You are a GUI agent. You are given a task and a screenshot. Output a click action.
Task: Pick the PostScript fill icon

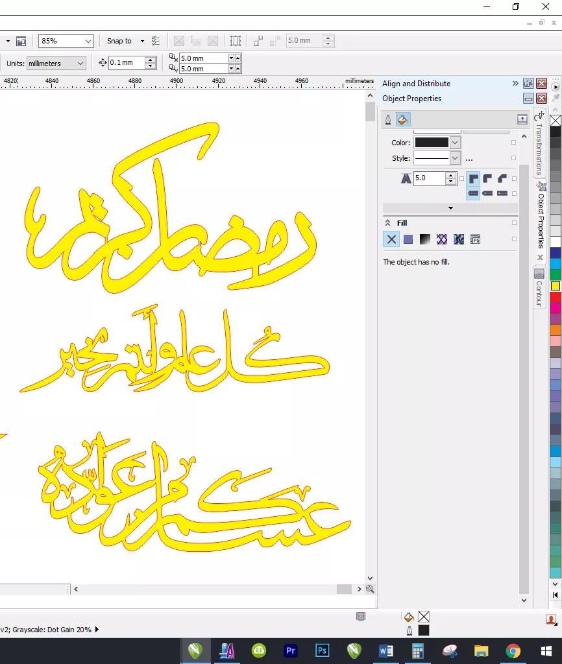pyautogui.click(x=475, y=239)
